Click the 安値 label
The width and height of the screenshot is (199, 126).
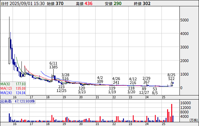[108, 4]
